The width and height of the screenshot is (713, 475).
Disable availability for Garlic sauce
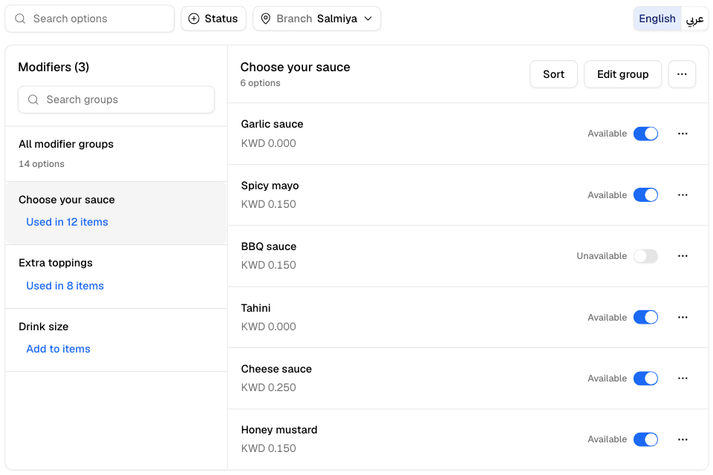pyautogui.click(x=645, y=134)
